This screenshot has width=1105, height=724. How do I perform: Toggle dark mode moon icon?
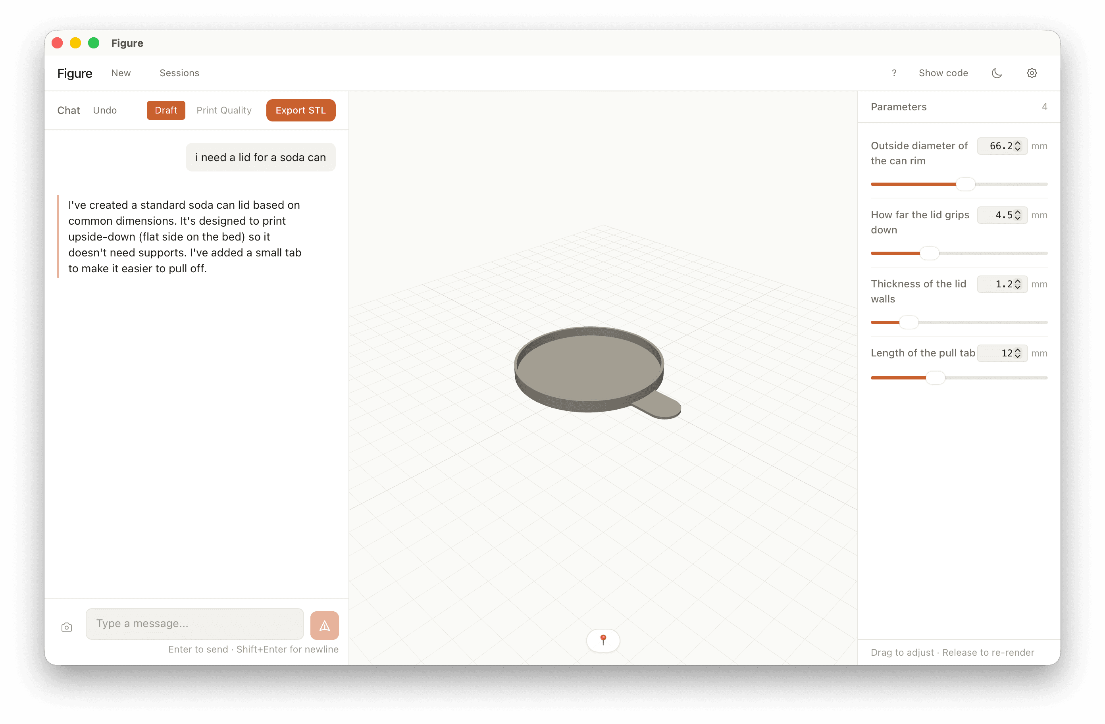996,73
